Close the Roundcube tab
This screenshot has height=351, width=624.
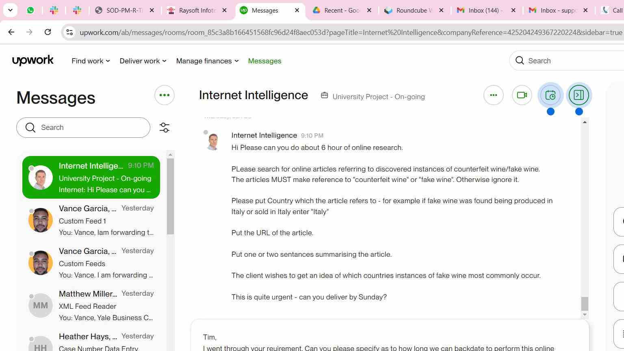point(441,10)
